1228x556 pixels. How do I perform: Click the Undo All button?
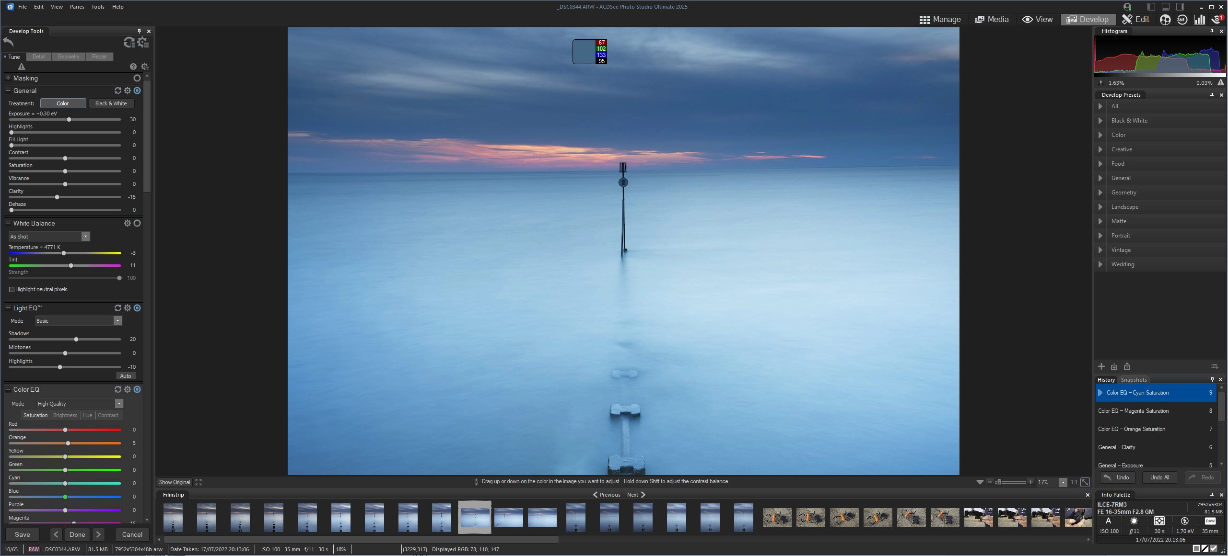(1159, 477)
